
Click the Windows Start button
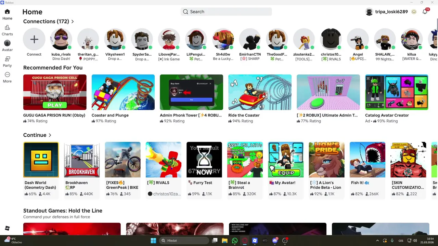(x=153, y=241)
